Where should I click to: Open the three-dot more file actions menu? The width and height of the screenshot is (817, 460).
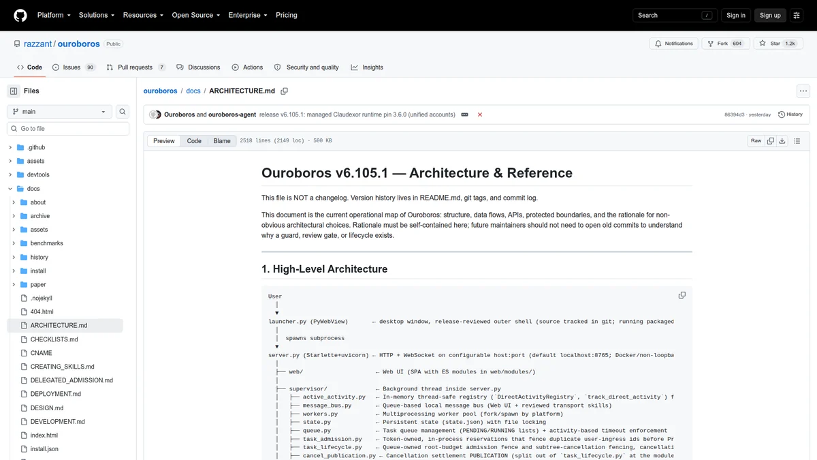tap(803, 91)
